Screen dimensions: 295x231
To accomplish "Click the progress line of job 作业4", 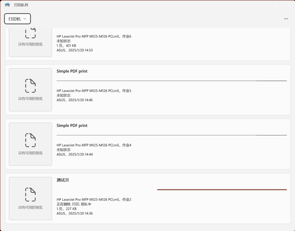I will pyautogui.click(x=171, y=135).
